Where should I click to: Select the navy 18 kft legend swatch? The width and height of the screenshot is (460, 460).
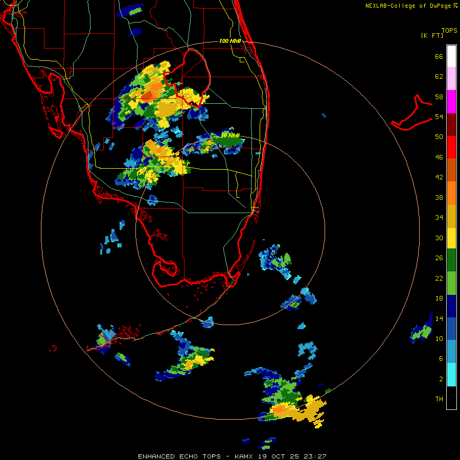coord(451,306)
